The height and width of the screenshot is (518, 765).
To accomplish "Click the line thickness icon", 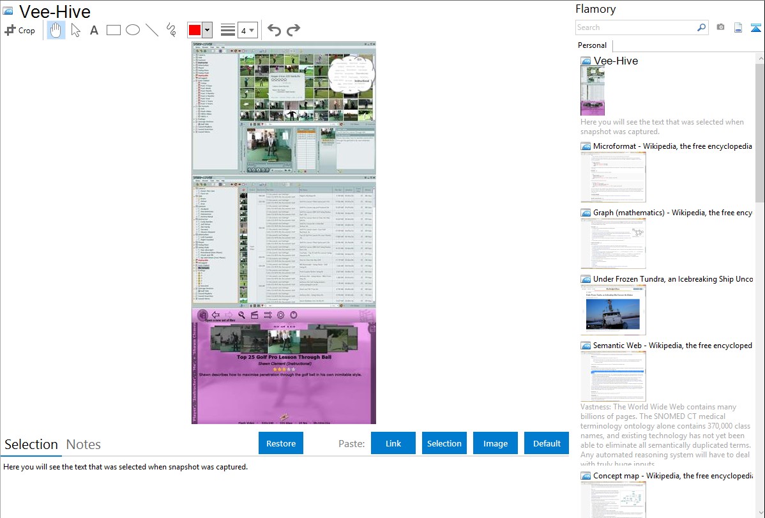I will point(228,30).
